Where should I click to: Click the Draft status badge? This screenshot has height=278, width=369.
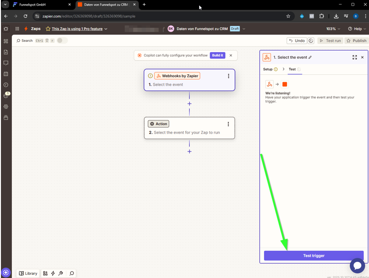tap(235, 29)
